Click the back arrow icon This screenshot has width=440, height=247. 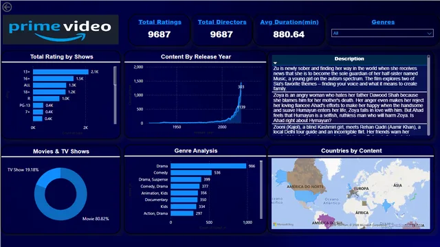click(7, 7)
